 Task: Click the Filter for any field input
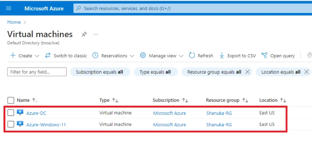coord(37,72)
